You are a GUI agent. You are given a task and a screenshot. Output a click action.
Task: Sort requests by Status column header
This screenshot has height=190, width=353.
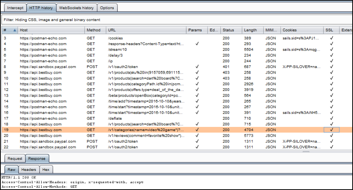pyautogui.click(x=228, y=30)
